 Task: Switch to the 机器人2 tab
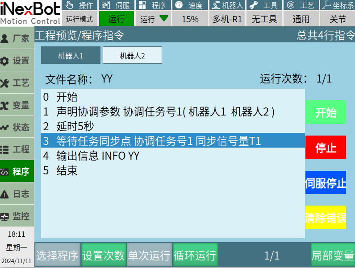tap(132, 56)
